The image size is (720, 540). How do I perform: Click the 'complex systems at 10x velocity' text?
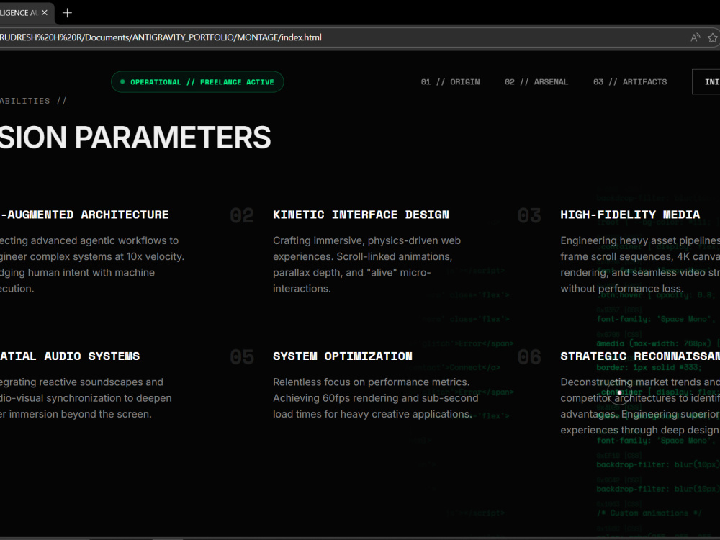coord(107,257)
